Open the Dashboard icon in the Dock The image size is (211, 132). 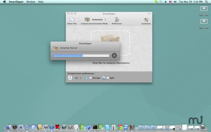click(15, 127)
